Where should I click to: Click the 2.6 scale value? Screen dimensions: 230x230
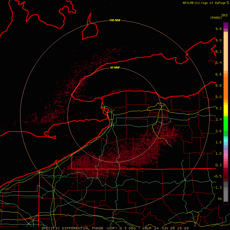218,131
